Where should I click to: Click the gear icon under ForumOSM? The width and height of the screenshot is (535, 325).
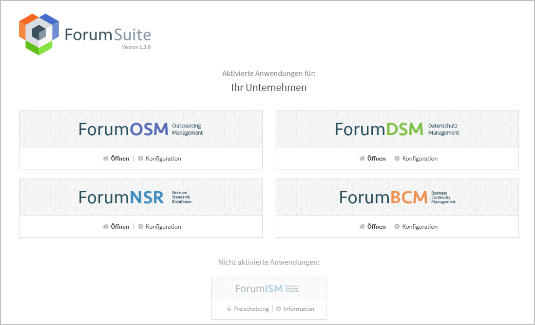[141, 159]
